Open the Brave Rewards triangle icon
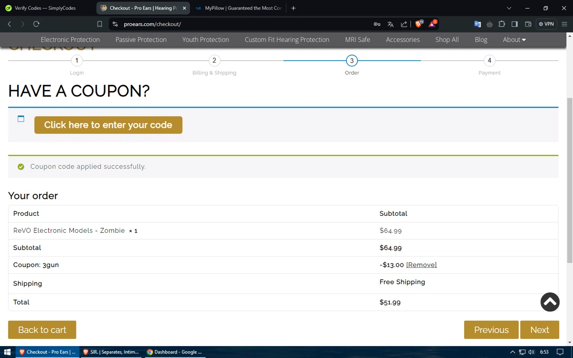 coord(432,24)
